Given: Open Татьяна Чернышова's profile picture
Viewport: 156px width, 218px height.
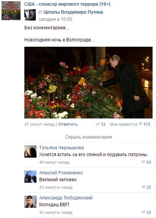Looking at the screenshot, I should click(x=30, y=152).
